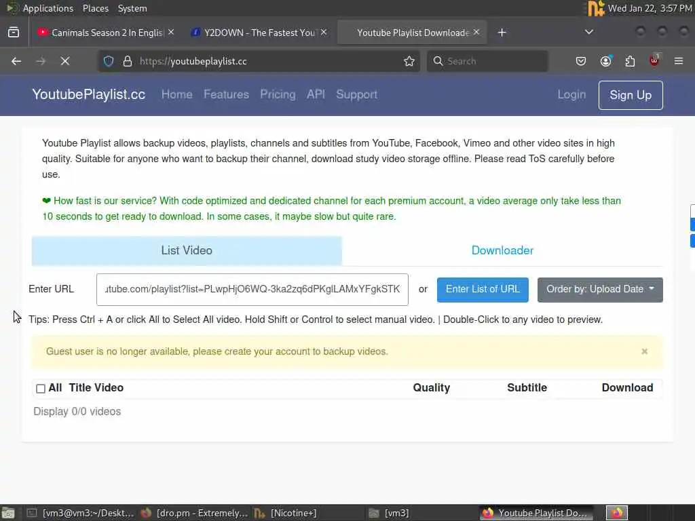The width and height of the screenshot is (695, 521).
Task: Click the Youtube Playlist Do... taskbar item
Action: (536, 513)
